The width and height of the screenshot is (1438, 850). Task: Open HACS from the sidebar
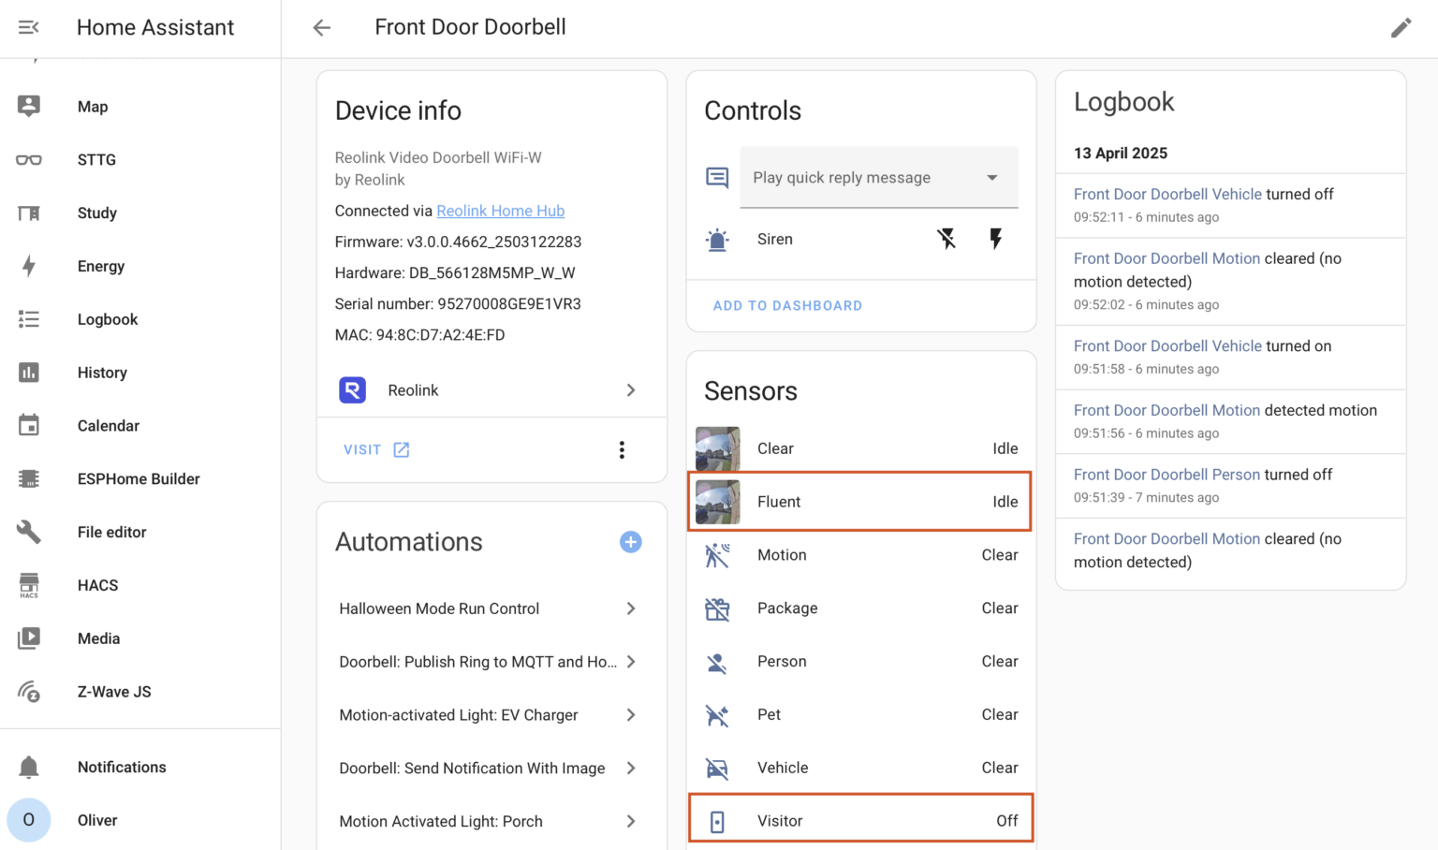coord(96,585)
